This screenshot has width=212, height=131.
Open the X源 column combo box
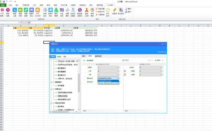(108, 71)
